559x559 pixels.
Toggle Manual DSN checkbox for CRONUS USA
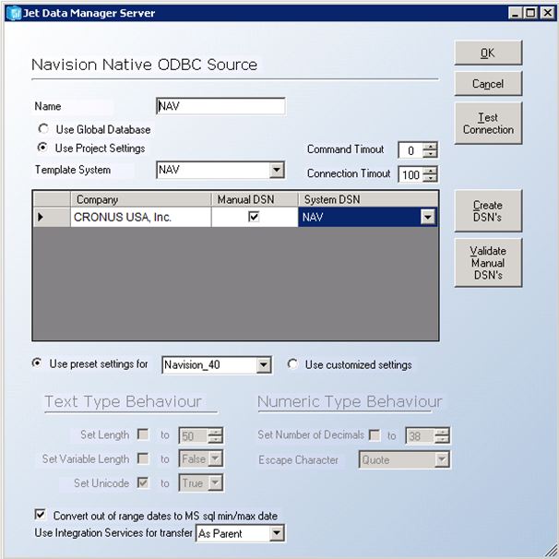coord(254,217)
